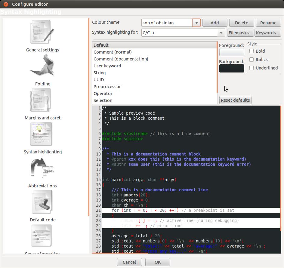Image resolution: width=284 pixels, height=268 pixels.
Task: Cancel the Configure editor dialog
Action: coord(129,262)
